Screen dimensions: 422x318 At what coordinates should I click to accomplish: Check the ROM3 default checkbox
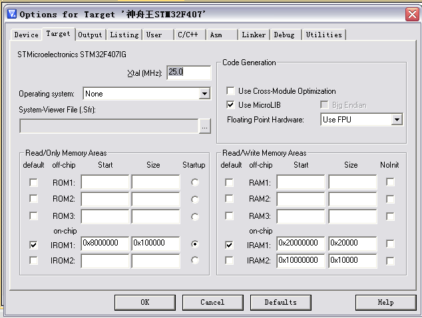33,216
